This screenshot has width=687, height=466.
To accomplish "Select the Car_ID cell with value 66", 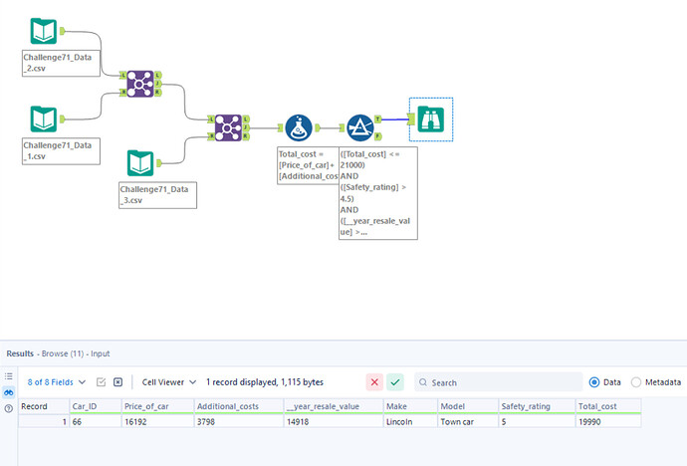I will coord(95,422).
